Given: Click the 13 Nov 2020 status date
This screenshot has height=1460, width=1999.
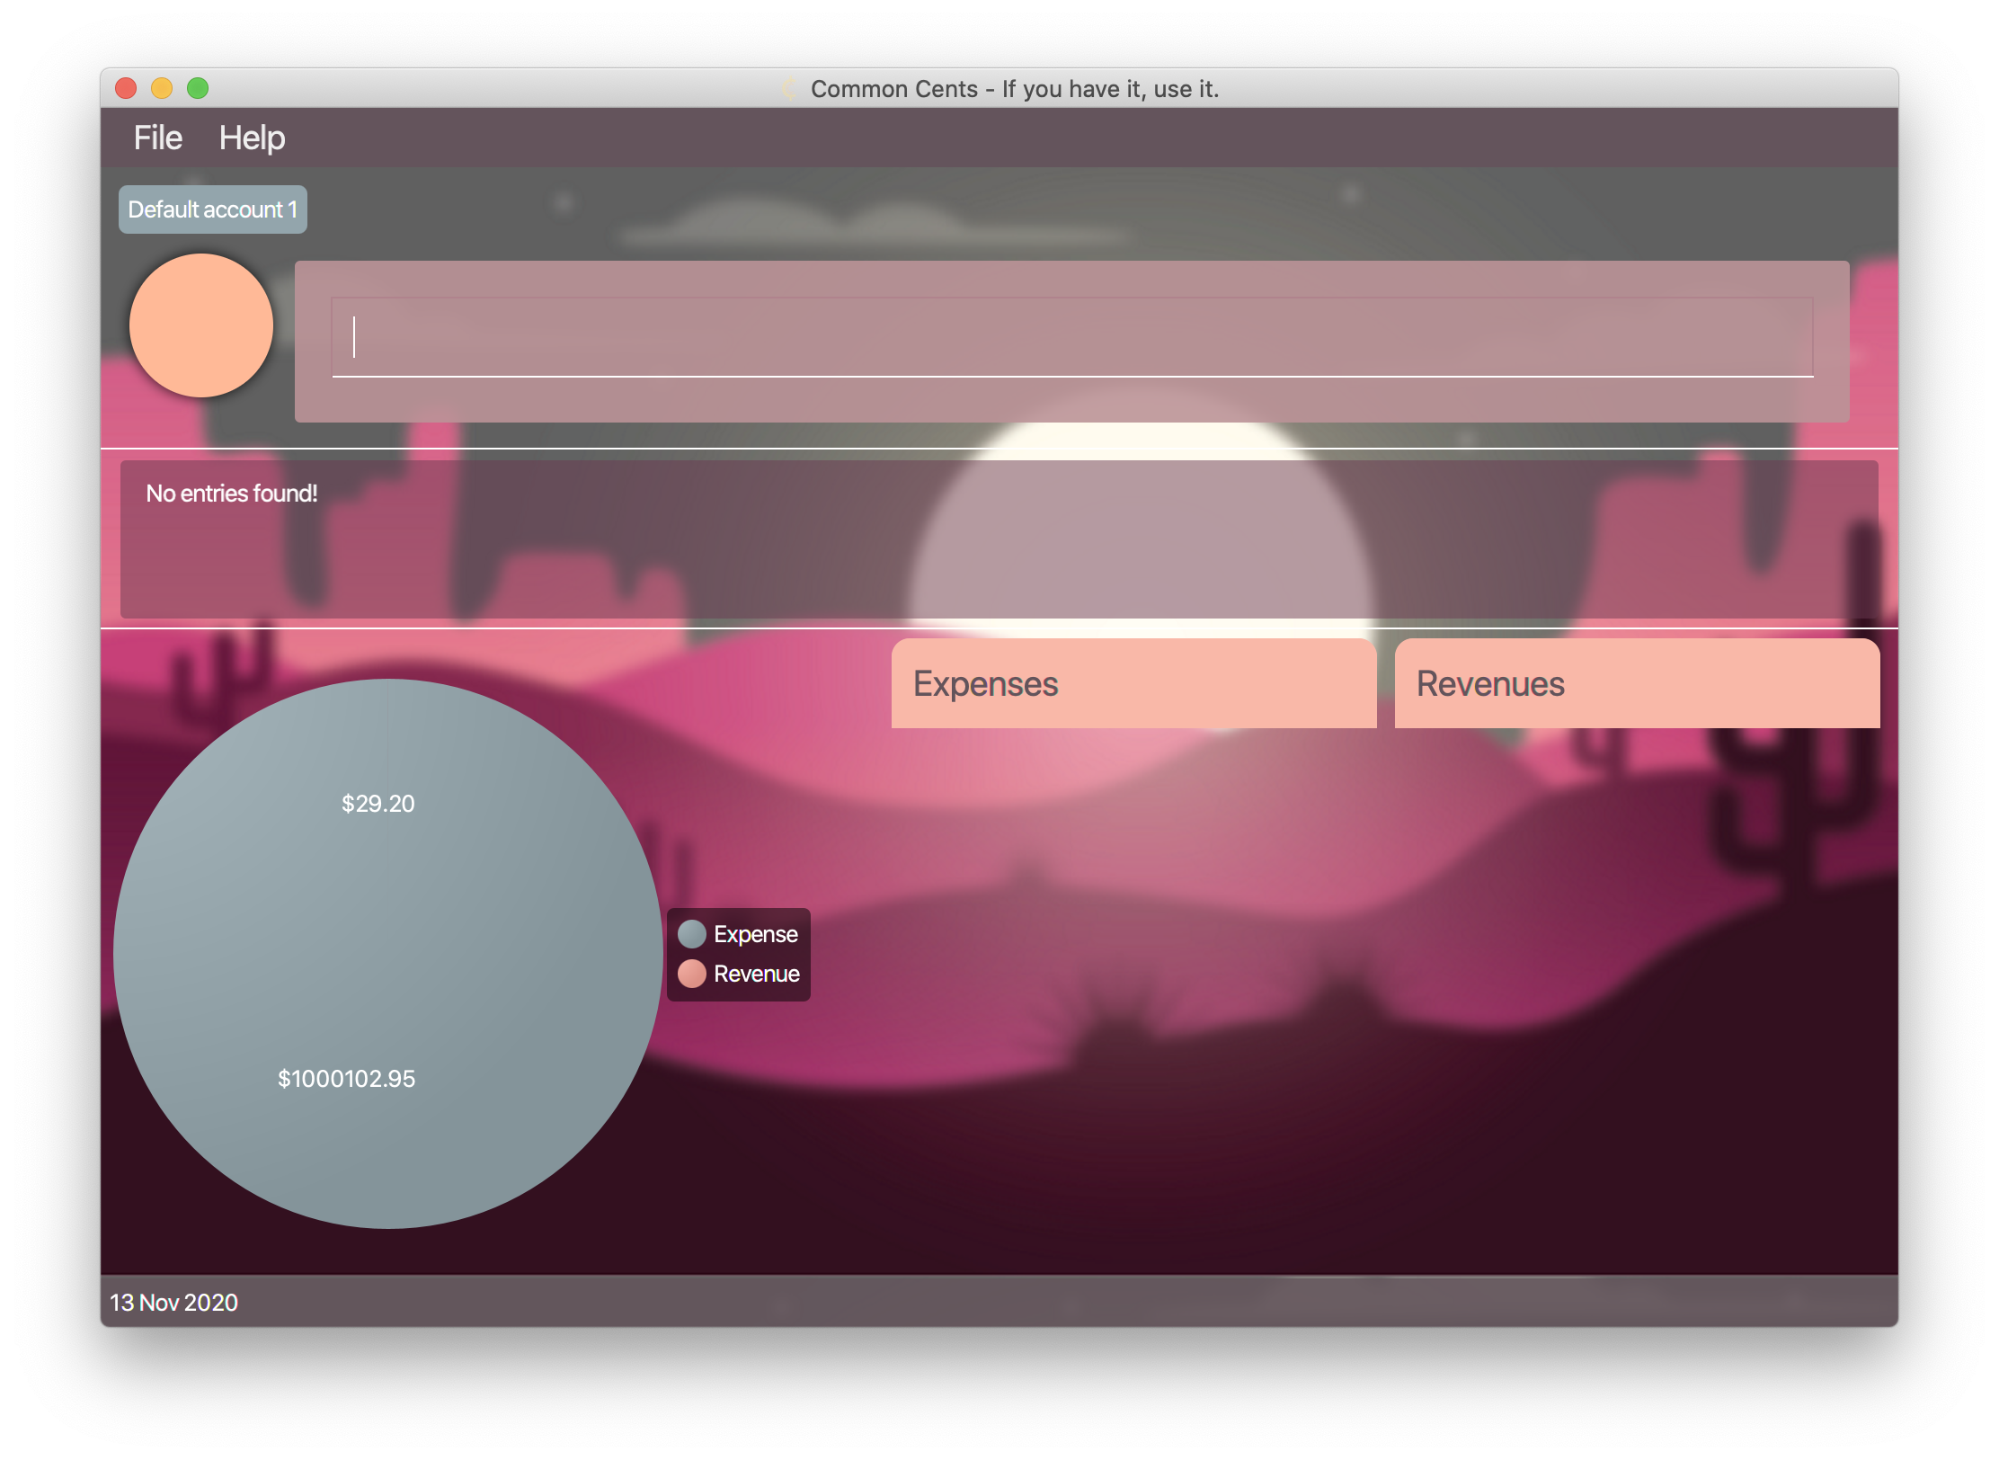Looking at the screenshot, I should pyautogui.click(x=173, y=1303).
